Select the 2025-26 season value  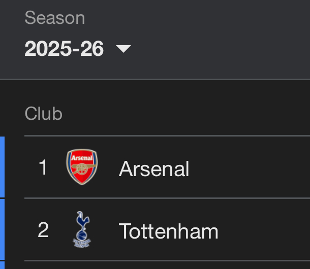[x=64, y=49]
